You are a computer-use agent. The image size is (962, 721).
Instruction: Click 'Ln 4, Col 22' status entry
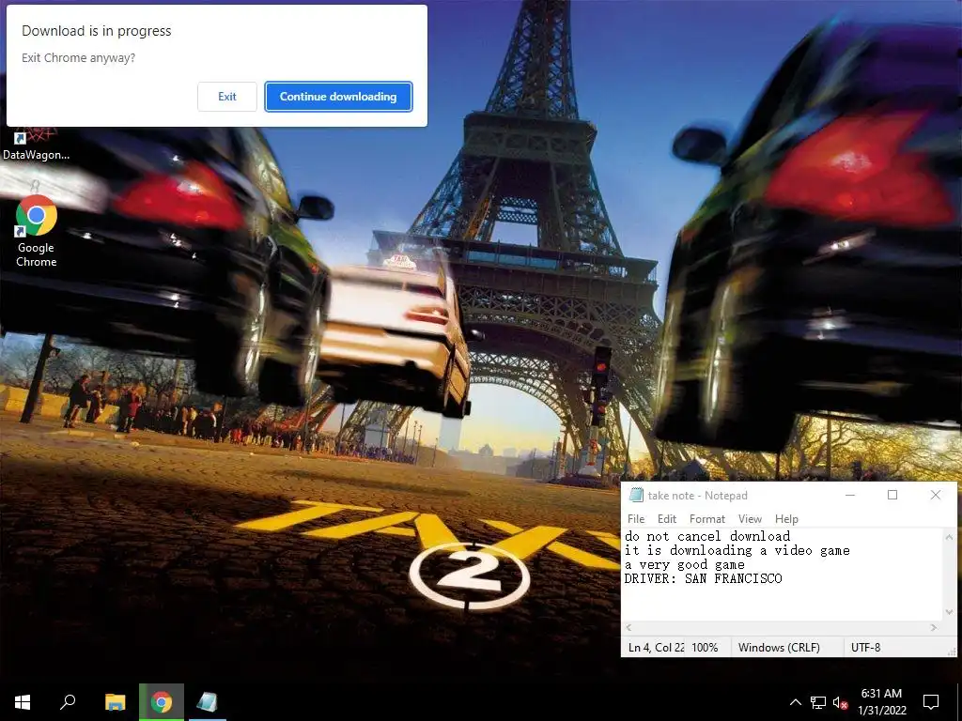coord(656,648)
